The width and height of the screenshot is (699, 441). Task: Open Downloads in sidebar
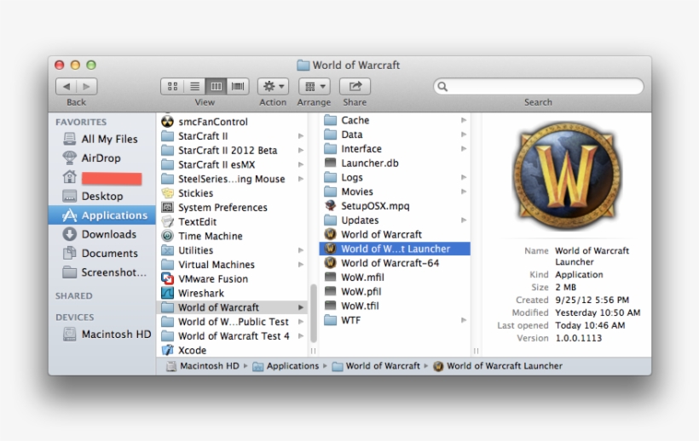tap(101, 234)
